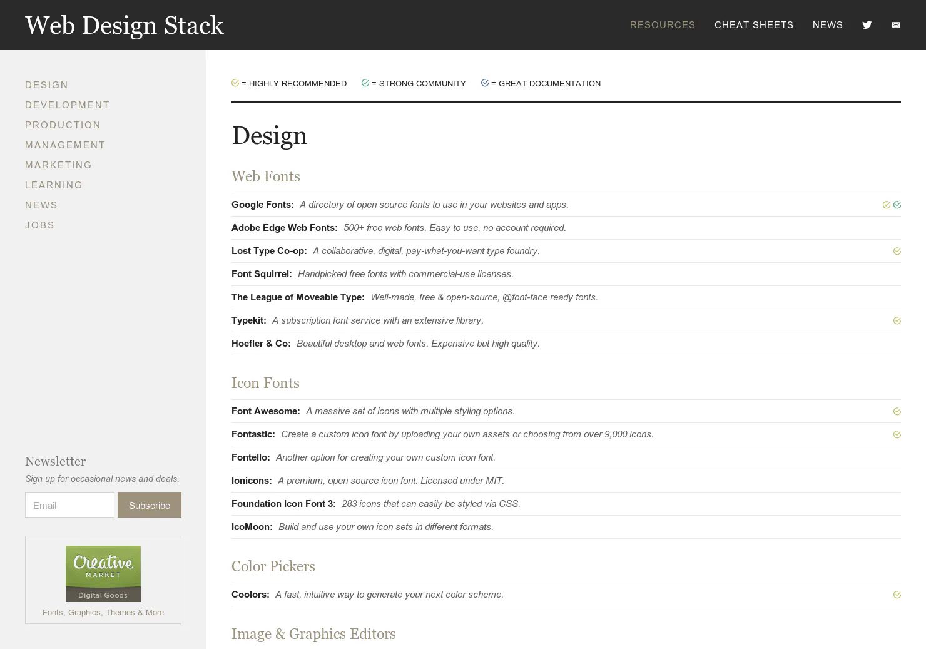Click the Web Design Stack site title

tap(125, 26)
